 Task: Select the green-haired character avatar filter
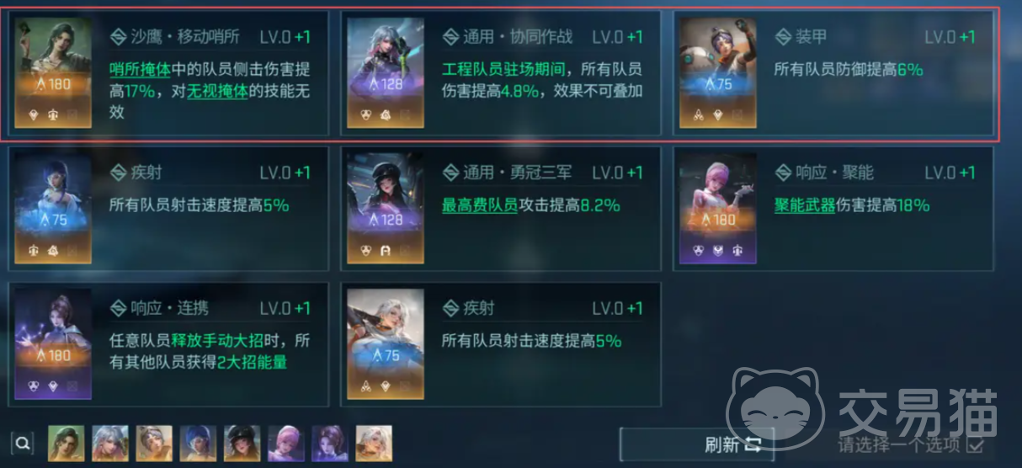click(x=67, y=443)
